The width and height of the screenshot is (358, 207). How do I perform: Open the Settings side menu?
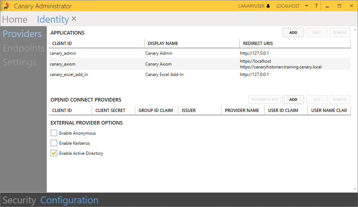pyautogui.click(x=20, y=62)
